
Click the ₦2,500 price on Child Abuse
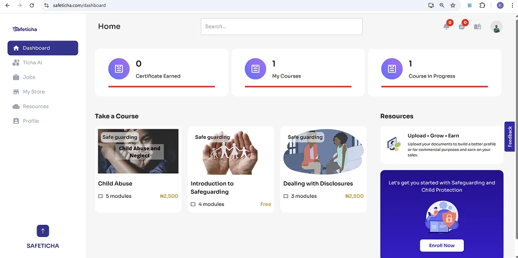[169, 196]
